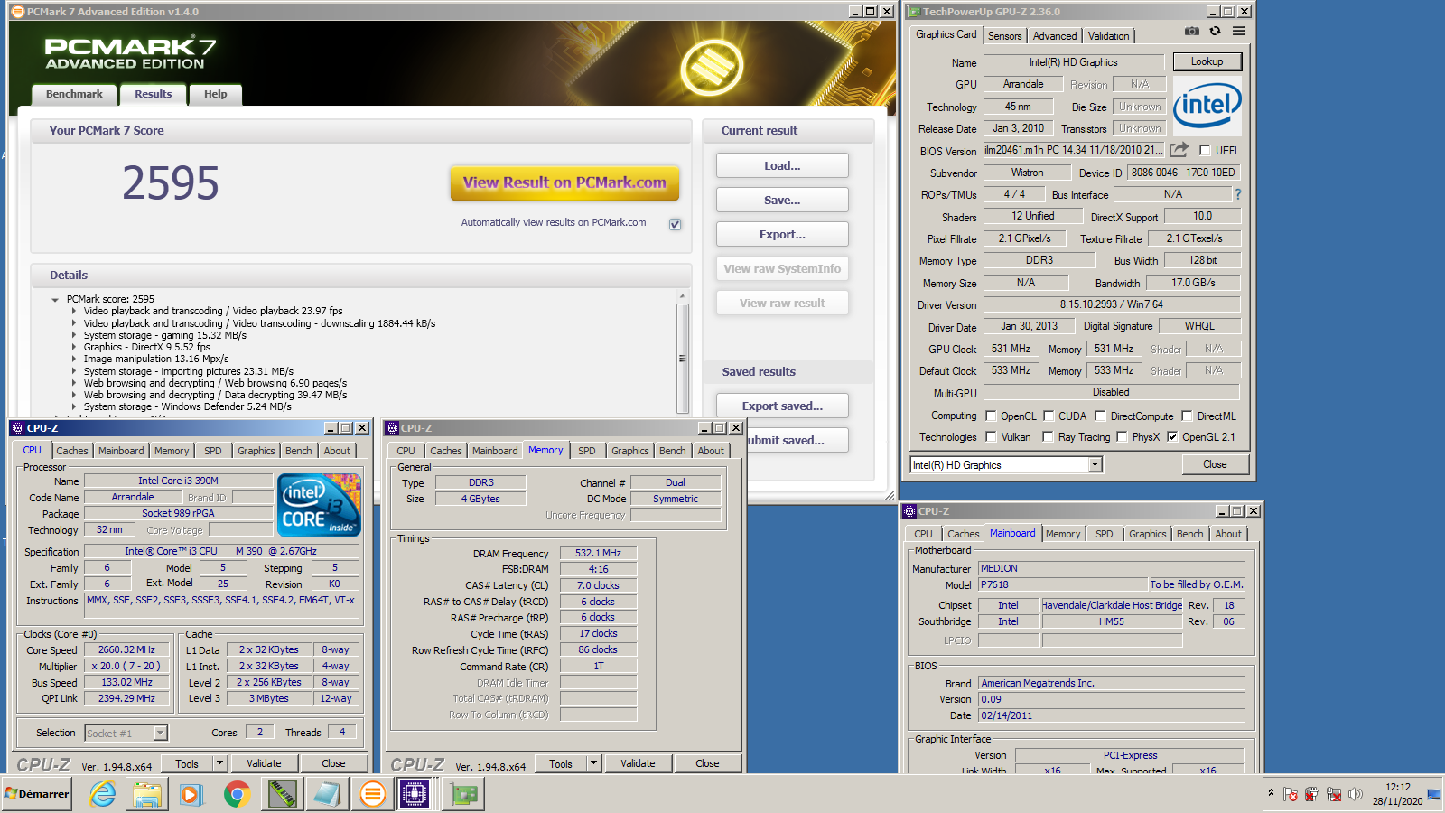Expand Image manipulation 13.16 Mpx/s row
Viewport: 1445px width, 813px height.
pos(74,359)
